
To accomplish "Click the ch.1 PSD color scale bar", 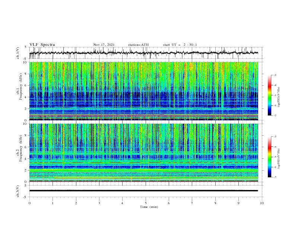I will click(x=269, y=95).
